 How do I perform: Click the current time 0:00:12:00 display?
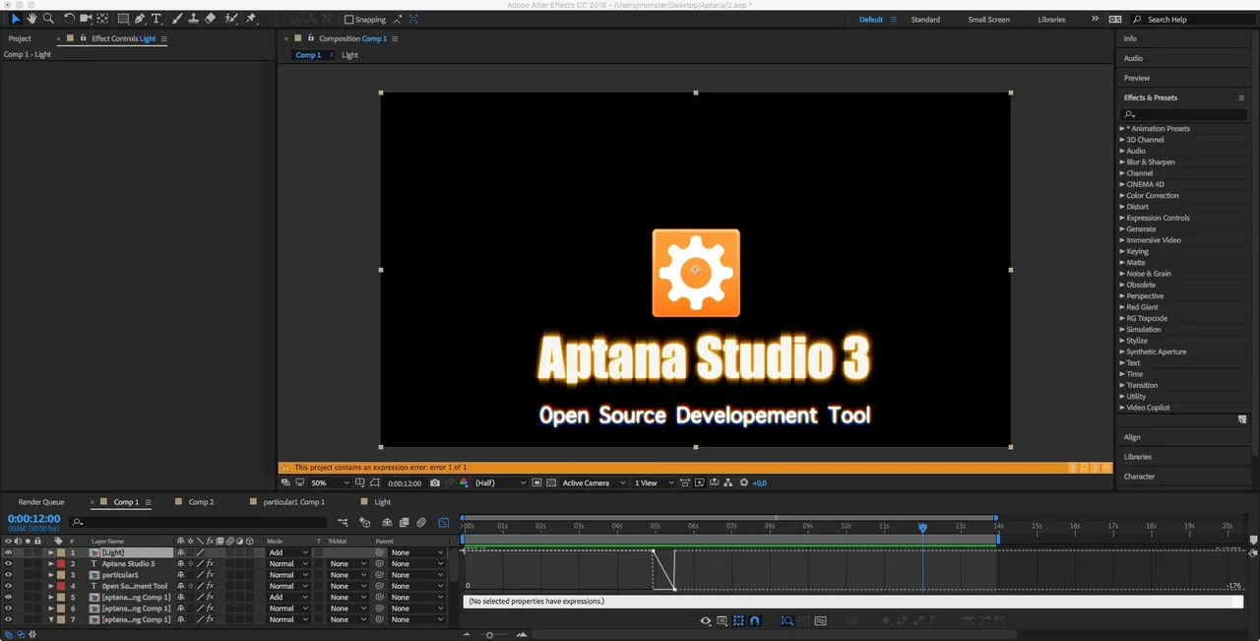(33, 519)
